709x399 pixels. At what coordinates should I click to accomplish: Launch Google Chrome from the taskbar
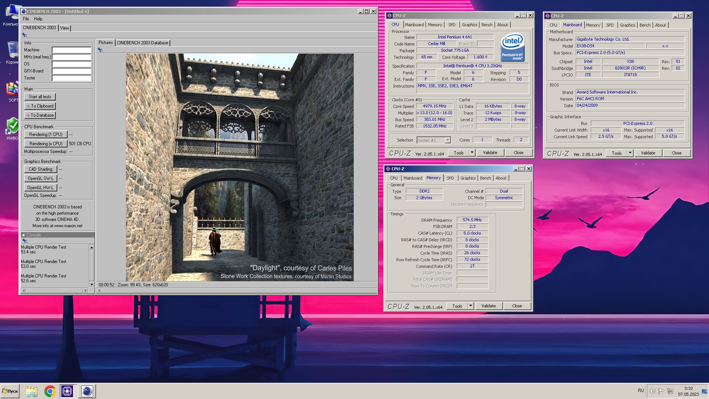[50, 391]
